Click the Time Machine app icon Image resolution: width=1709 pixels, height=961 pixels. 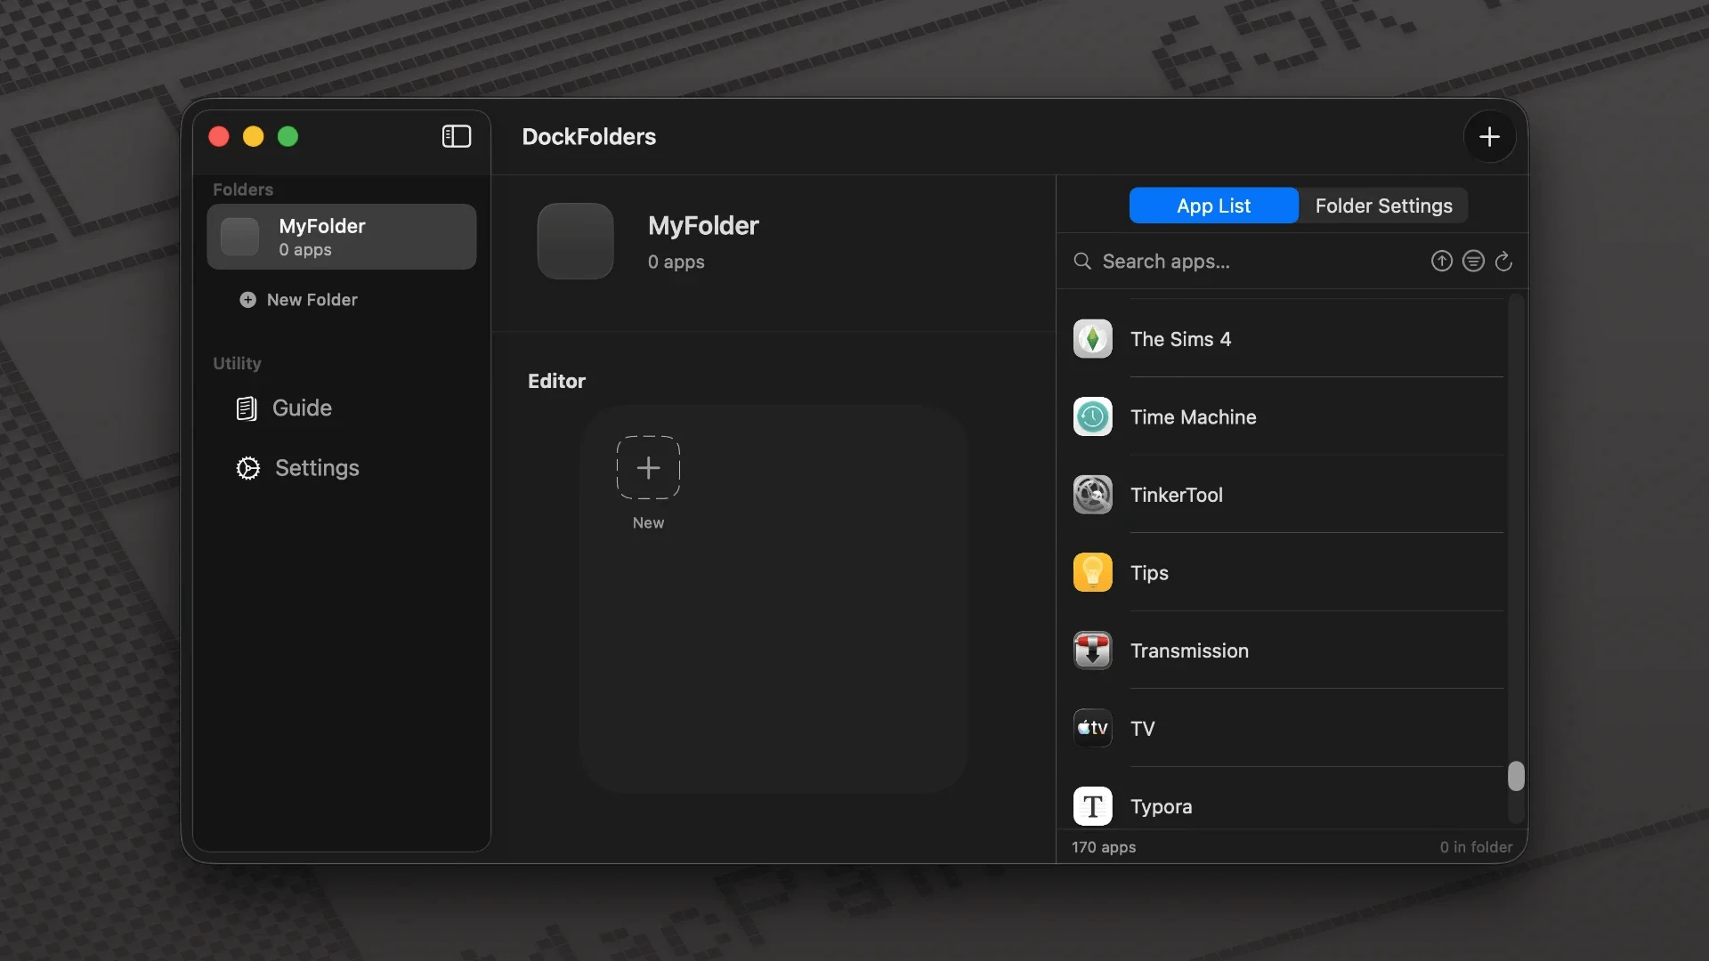pos(1092,416)
